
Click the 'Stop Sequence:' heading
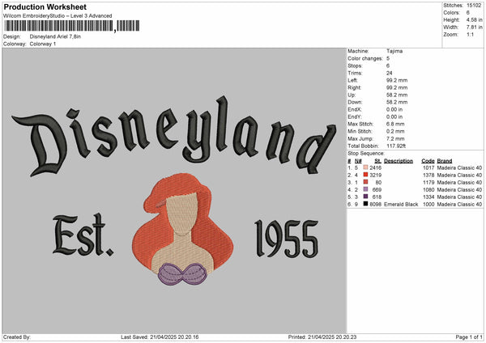366,153
